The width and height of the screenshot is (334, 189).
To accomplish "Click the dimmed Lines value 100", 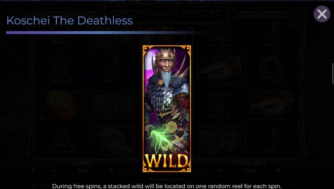I will [83, 171].
